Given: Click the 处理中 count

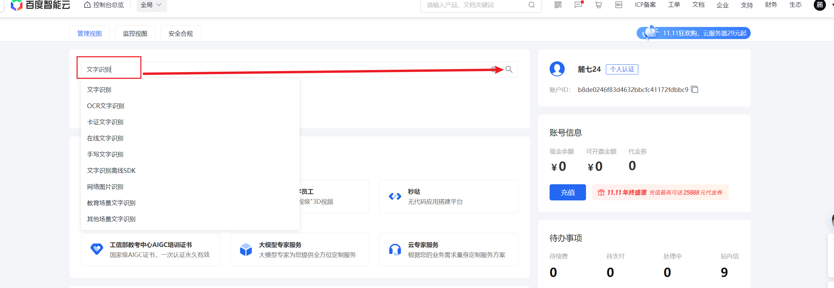Looking at the screenshot, I should [x=667, y=272].
